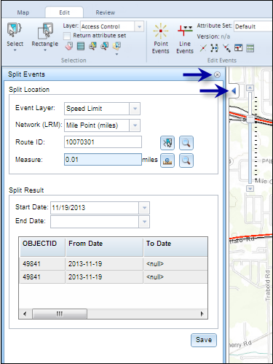
Task: Click the results table horizontal scrollbar thumb
Action: (60, 314)
